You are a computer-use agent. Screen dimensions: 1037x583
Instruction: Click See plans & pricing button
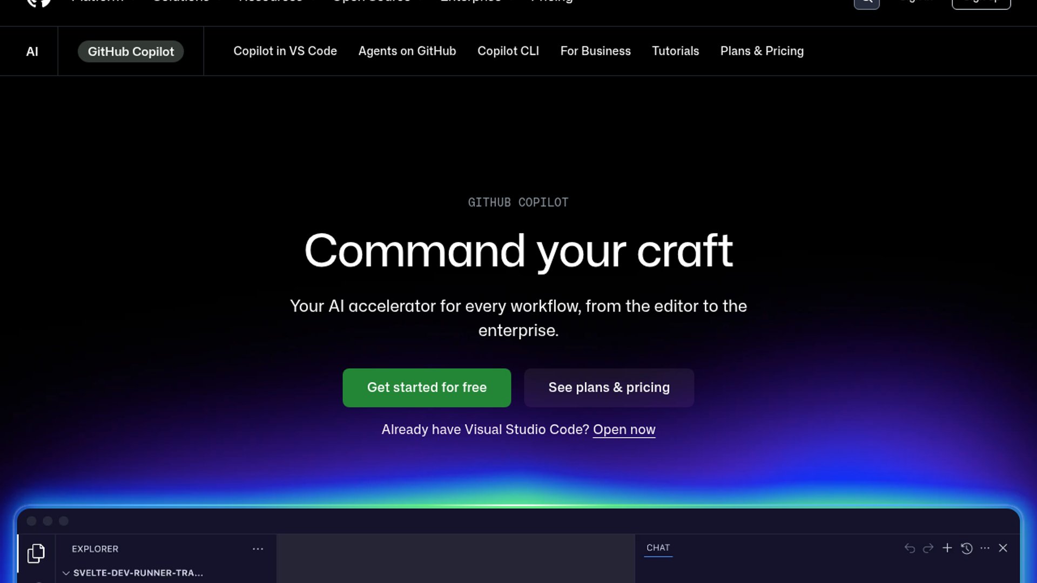609,388
